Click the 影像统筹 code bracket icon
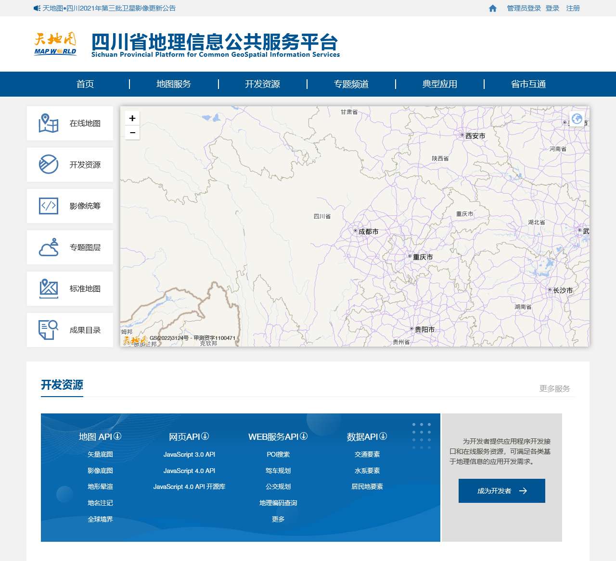The height and width of the screenshot is (561, 616). [x=48, y=206]
